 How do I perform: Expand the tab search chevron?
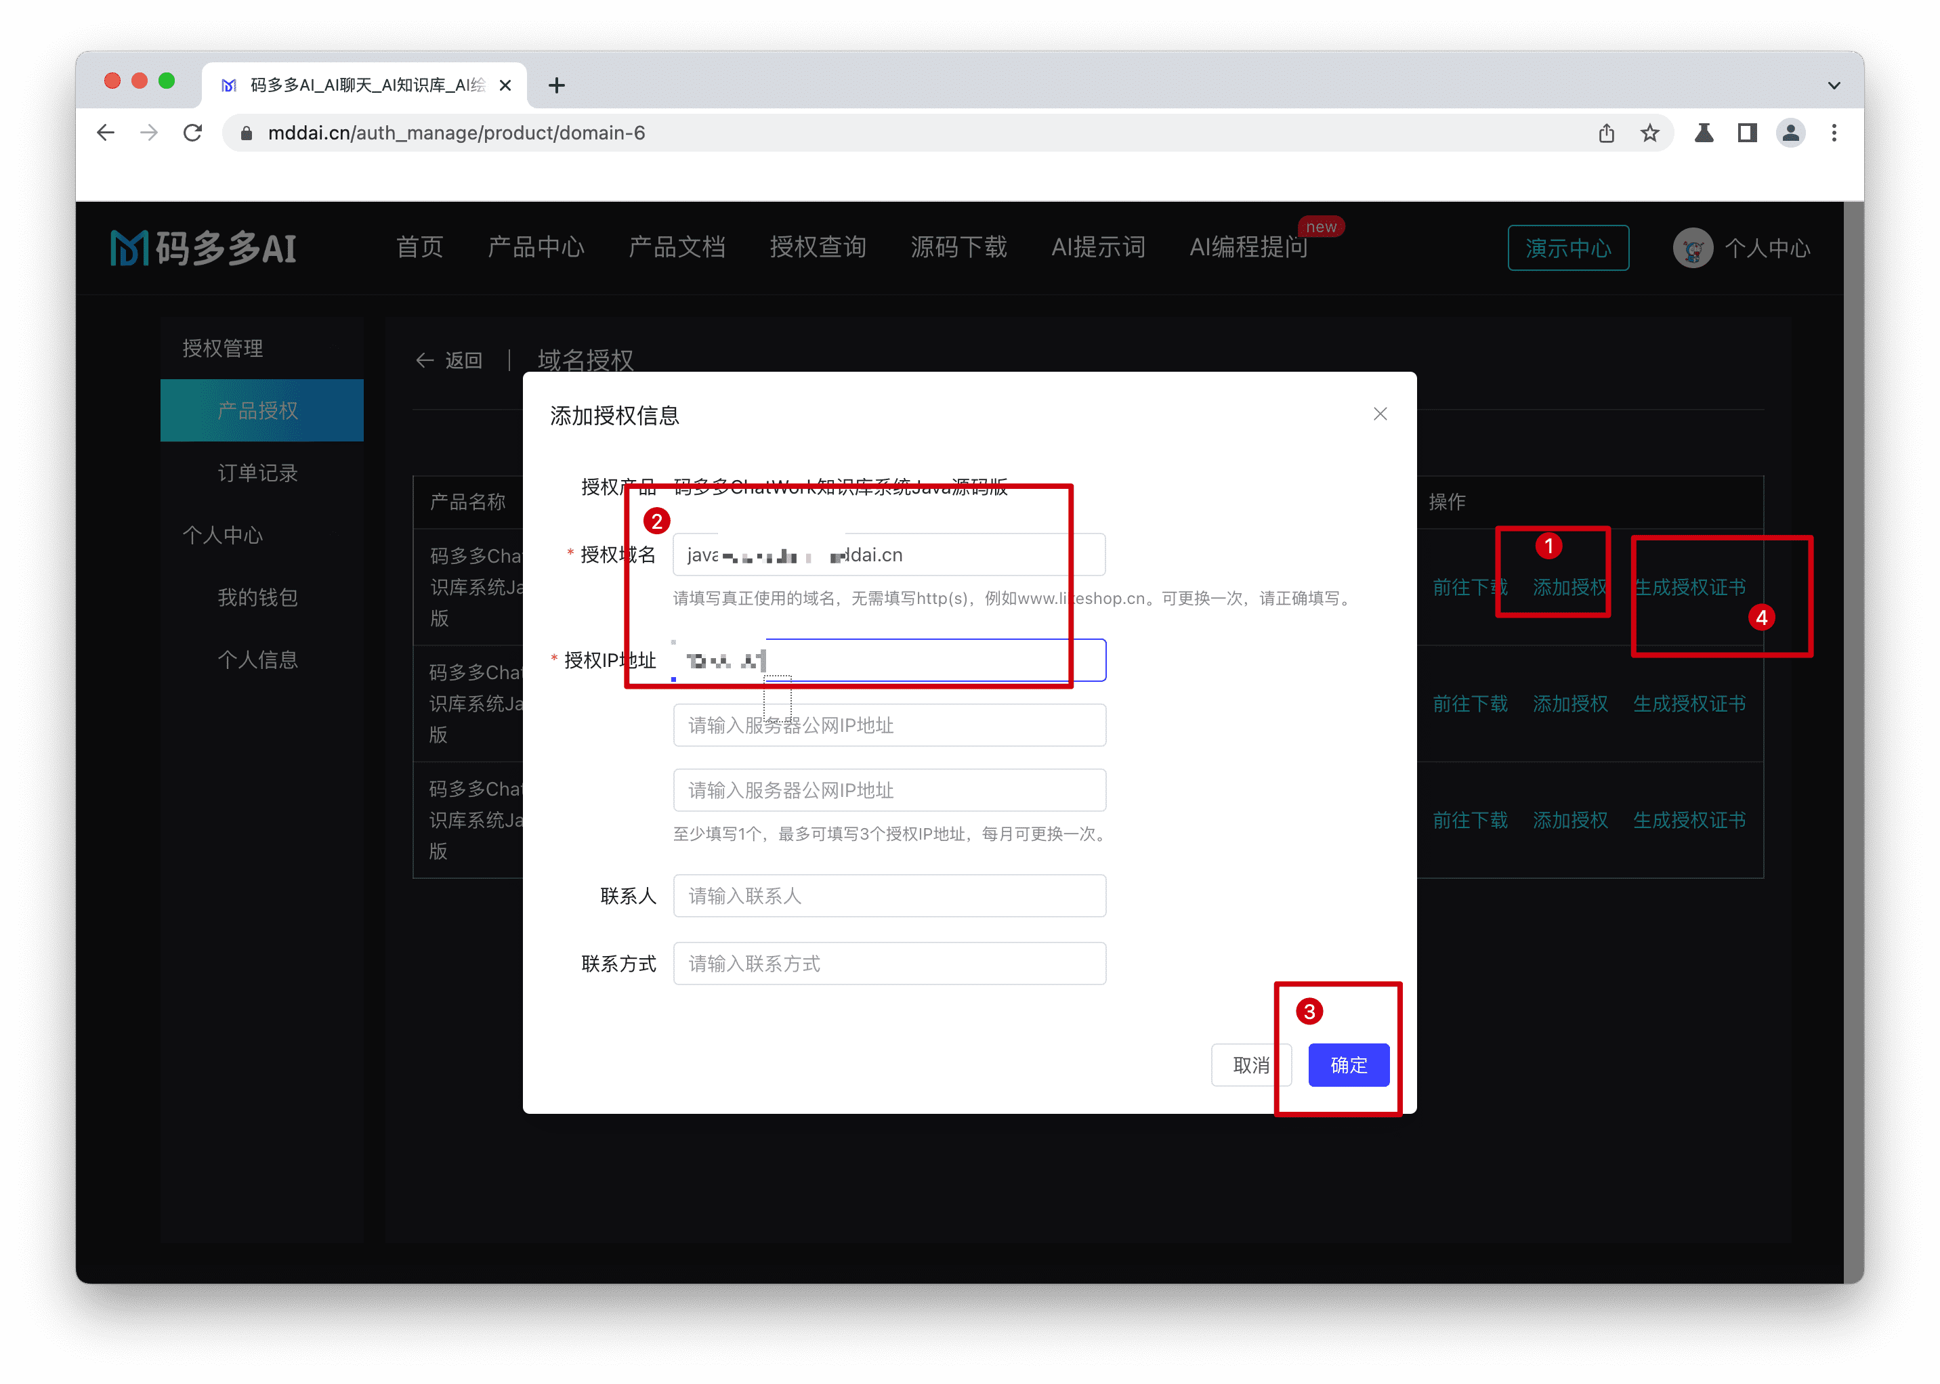click(x=1834, y=85)
